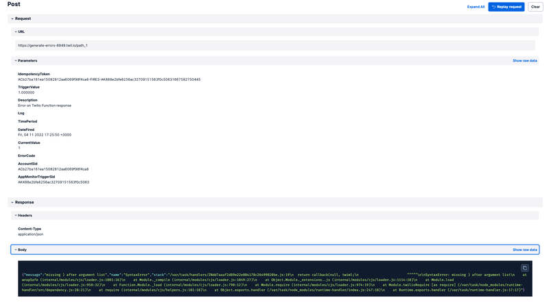Click the JSON response body code block
The width and height of the screenshot is (549, 307).
[275, 279]
